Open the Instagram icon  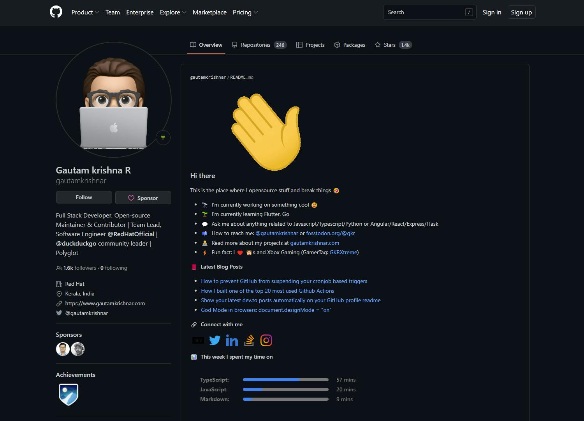coord(266,340)
